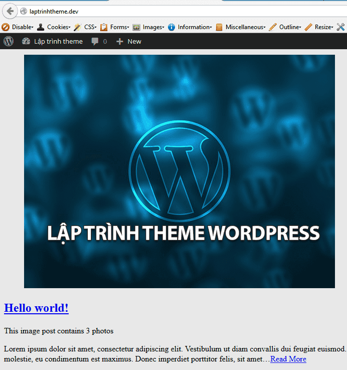Image resolution: width=347 pixels, height=370 pixels.
Task: Click the Read More link
Action: pyautogui.click(x=288, y=359)
